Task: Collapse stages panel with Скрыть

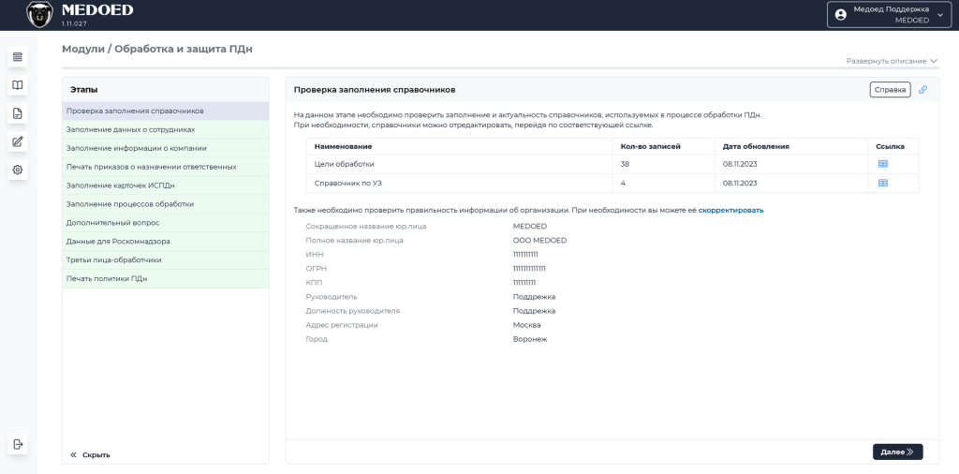Action: pos(91,455)
